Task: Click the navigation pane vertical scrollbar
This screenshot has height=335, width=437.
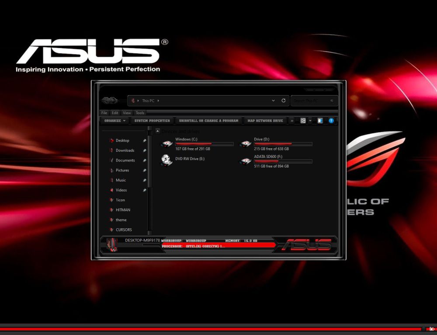Action: (x=149, y=175)
